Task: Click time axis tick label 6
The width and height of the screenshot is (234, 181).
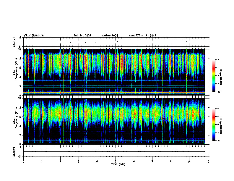Action: point(134,161)
